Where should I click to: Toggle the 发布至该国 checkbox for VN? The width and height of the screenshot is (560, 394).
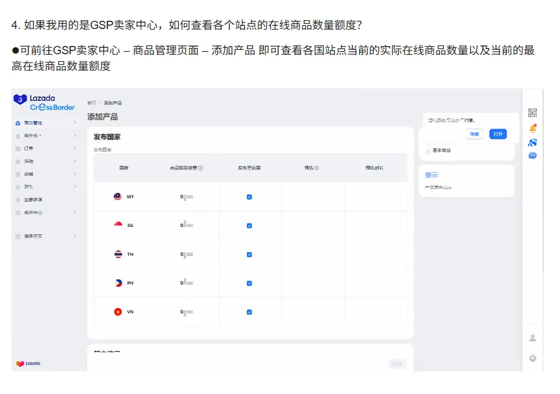coord(250,311)
